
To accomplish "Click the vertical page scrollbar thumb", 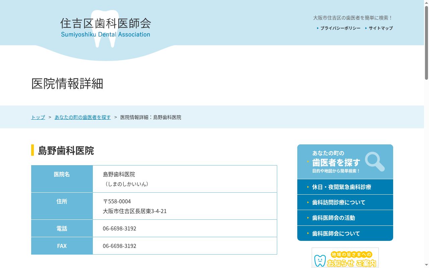I will coord(426,43).
